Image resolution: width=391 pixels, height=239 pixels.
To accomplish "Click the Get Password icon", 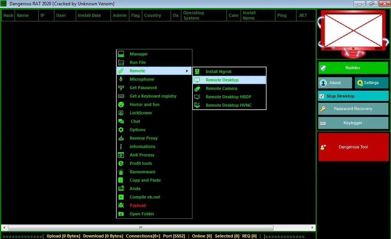I will pos(121,88).
